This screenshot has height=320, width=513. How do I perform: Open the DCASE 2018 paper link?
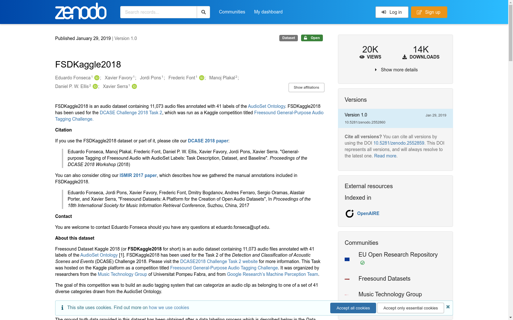[208, 141]
